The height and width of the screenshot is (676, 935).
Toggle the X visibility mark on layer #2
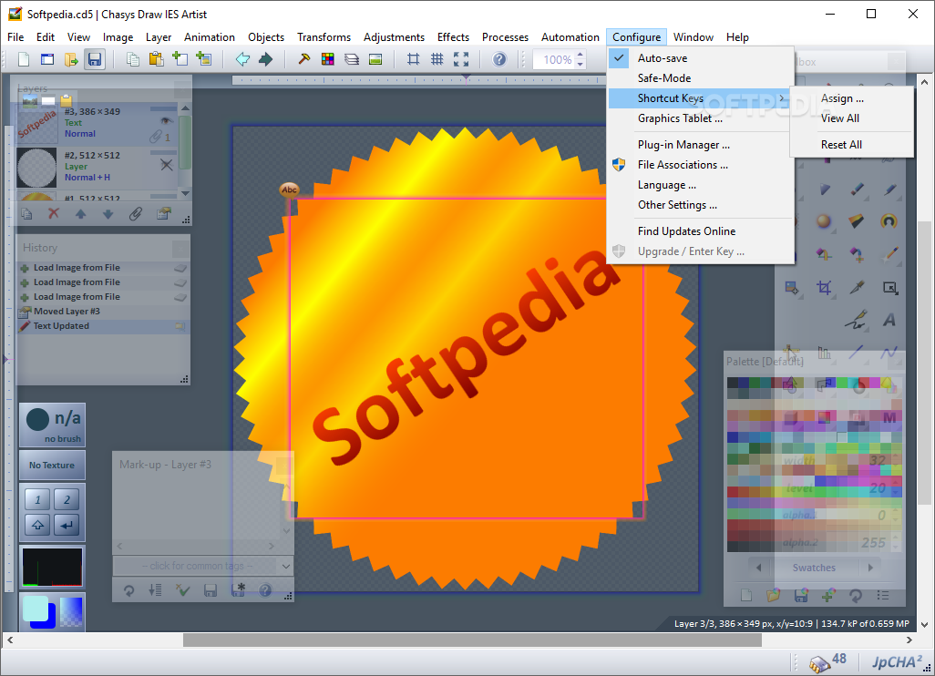(167, 165)
